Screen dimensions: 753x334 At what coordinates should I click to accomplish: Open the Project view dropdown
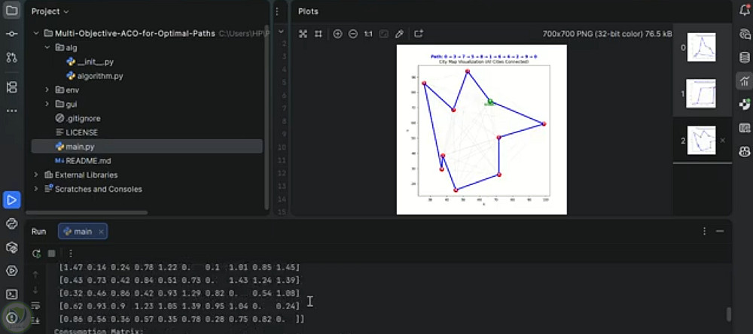point(50,11)
